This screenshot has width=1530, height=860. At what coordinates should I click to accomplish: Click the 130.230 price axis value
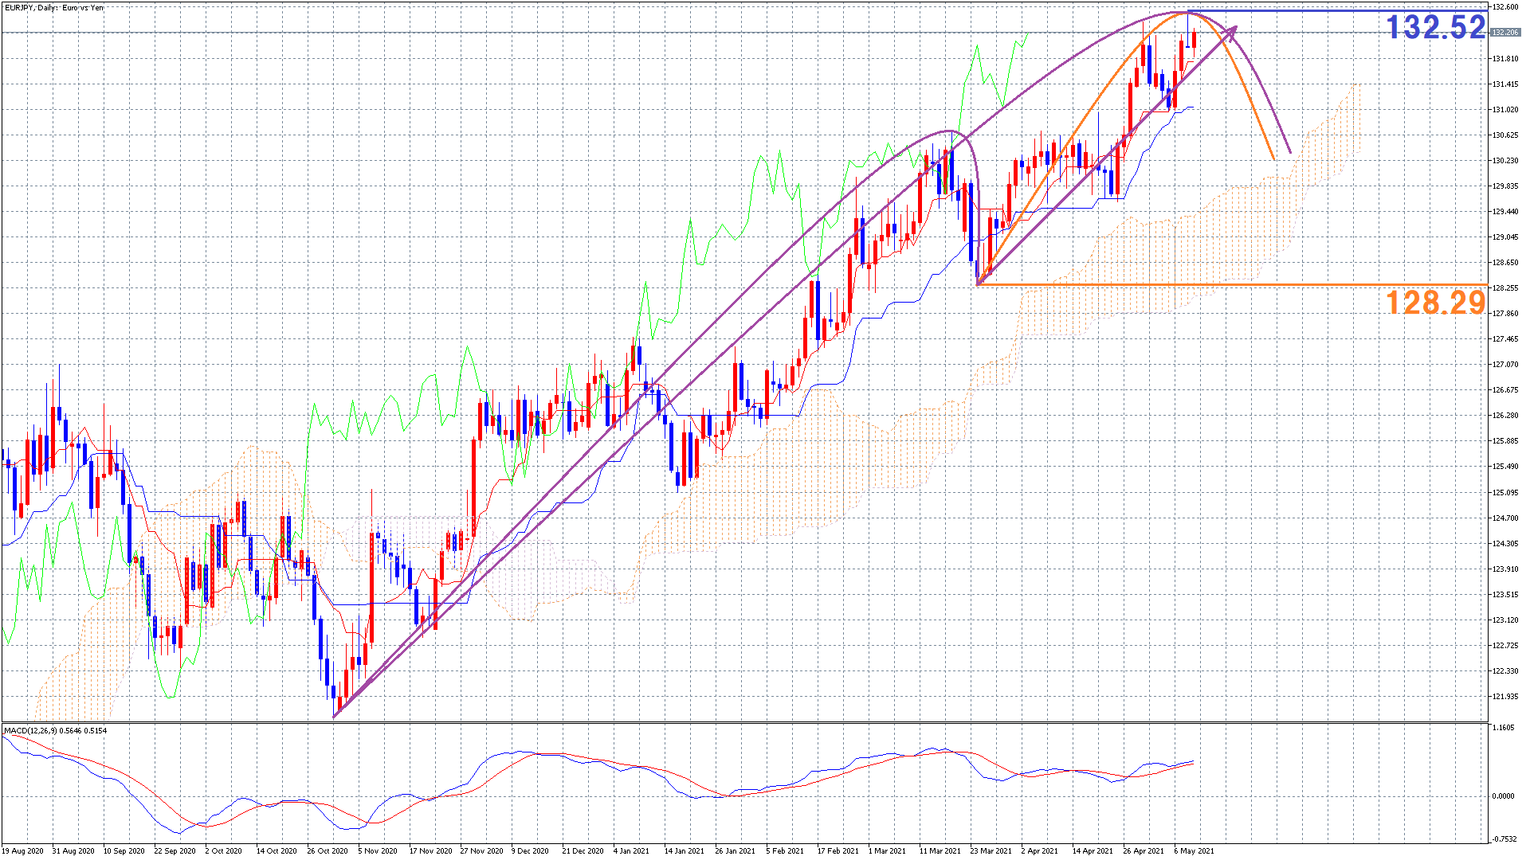click(x=1504, y=161)
